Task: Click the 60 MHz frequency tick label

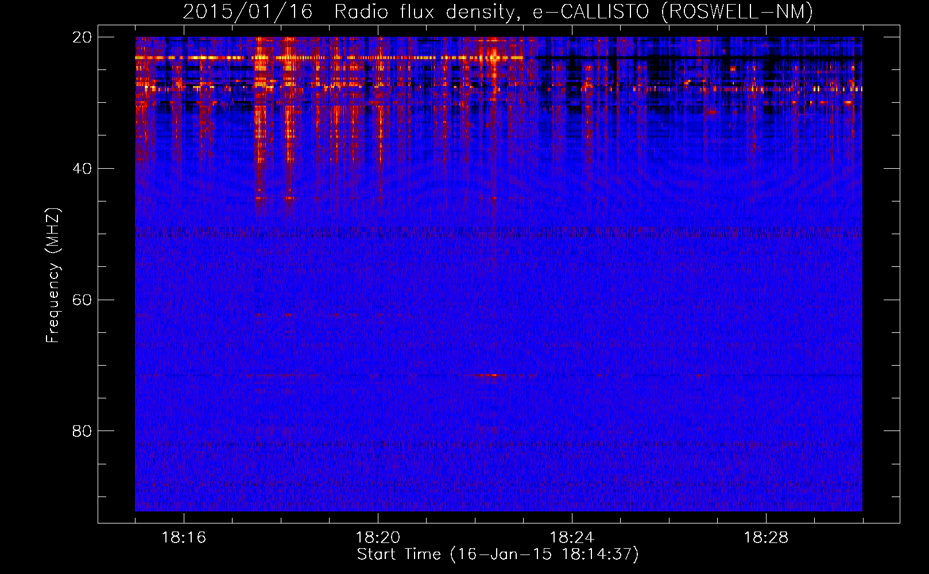Action: [x=82, y=300]
